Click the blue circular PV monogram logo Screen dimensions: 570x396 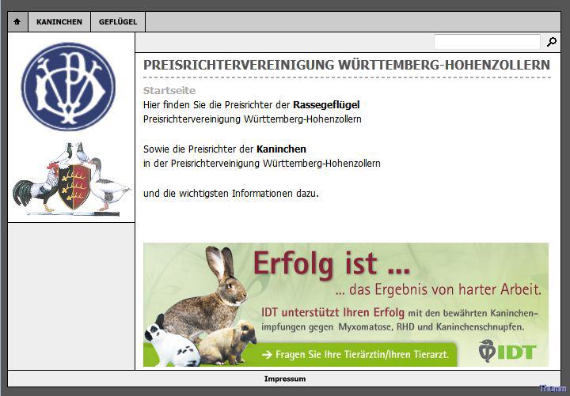point(68,87)
